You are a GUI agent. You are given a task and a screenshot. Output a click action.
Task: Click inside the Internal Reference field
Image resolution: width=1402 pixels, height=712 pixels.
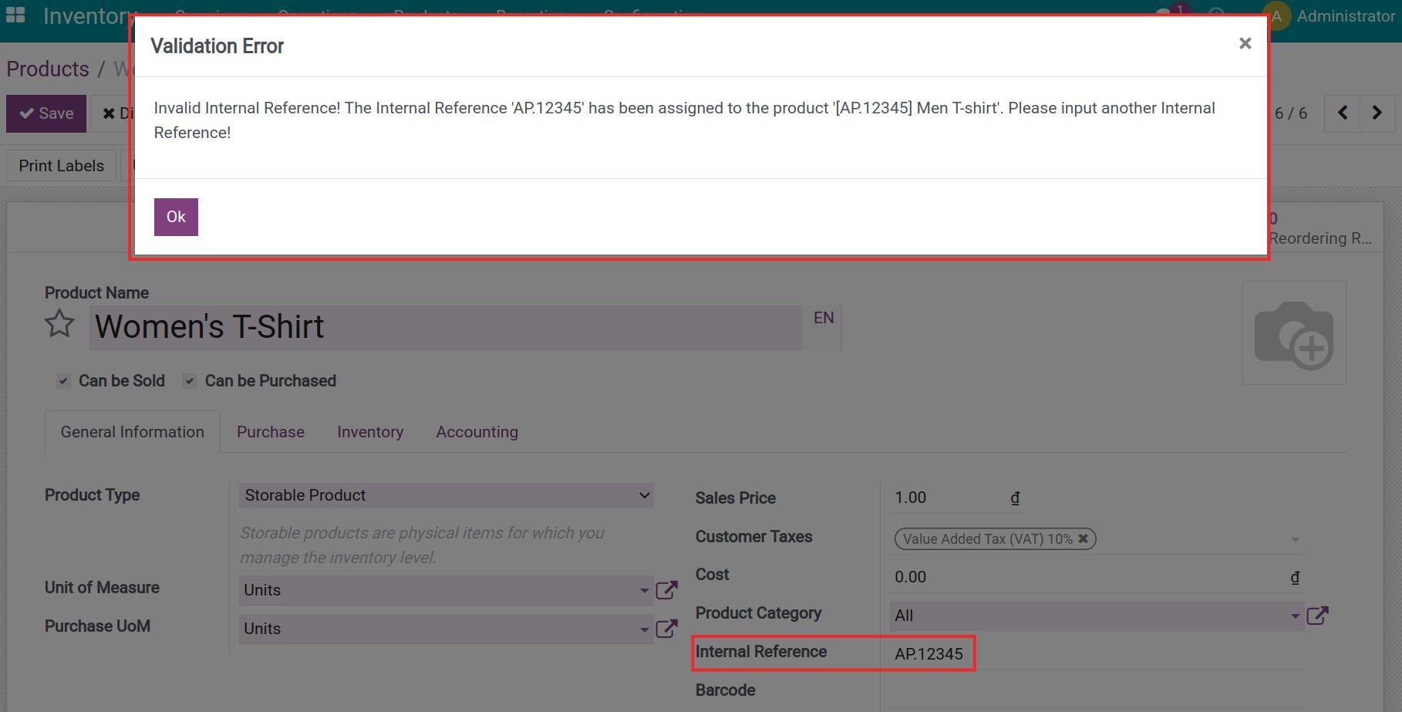point(964,653)
